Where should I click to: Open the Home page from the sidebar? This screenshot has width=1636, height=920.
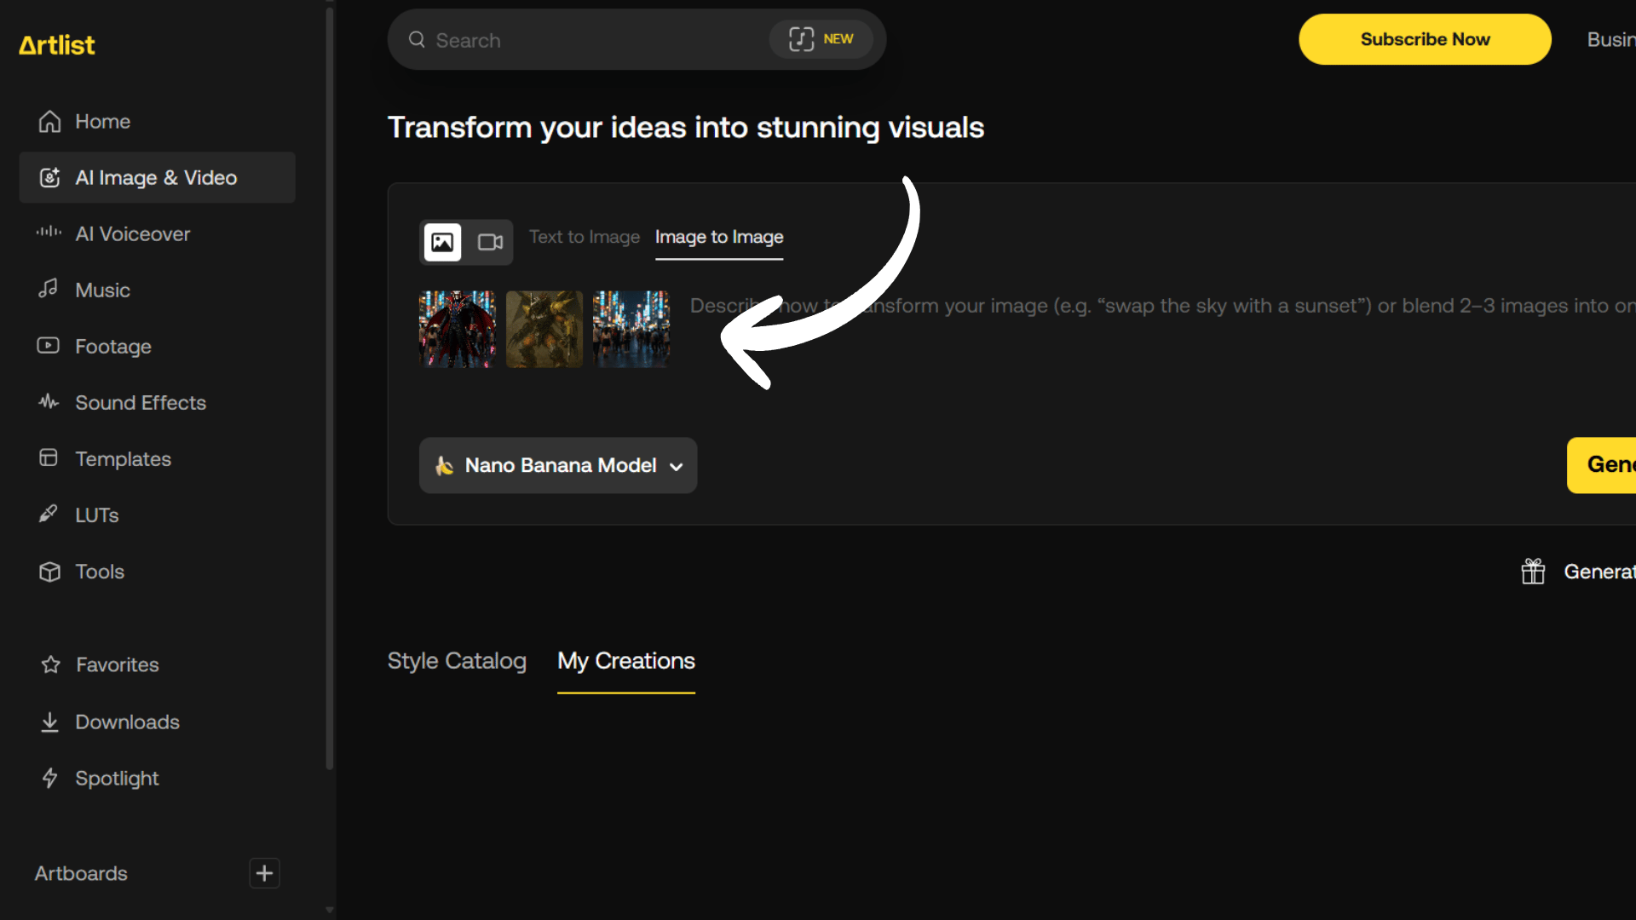pyautogui.click(x=102, y=122)
